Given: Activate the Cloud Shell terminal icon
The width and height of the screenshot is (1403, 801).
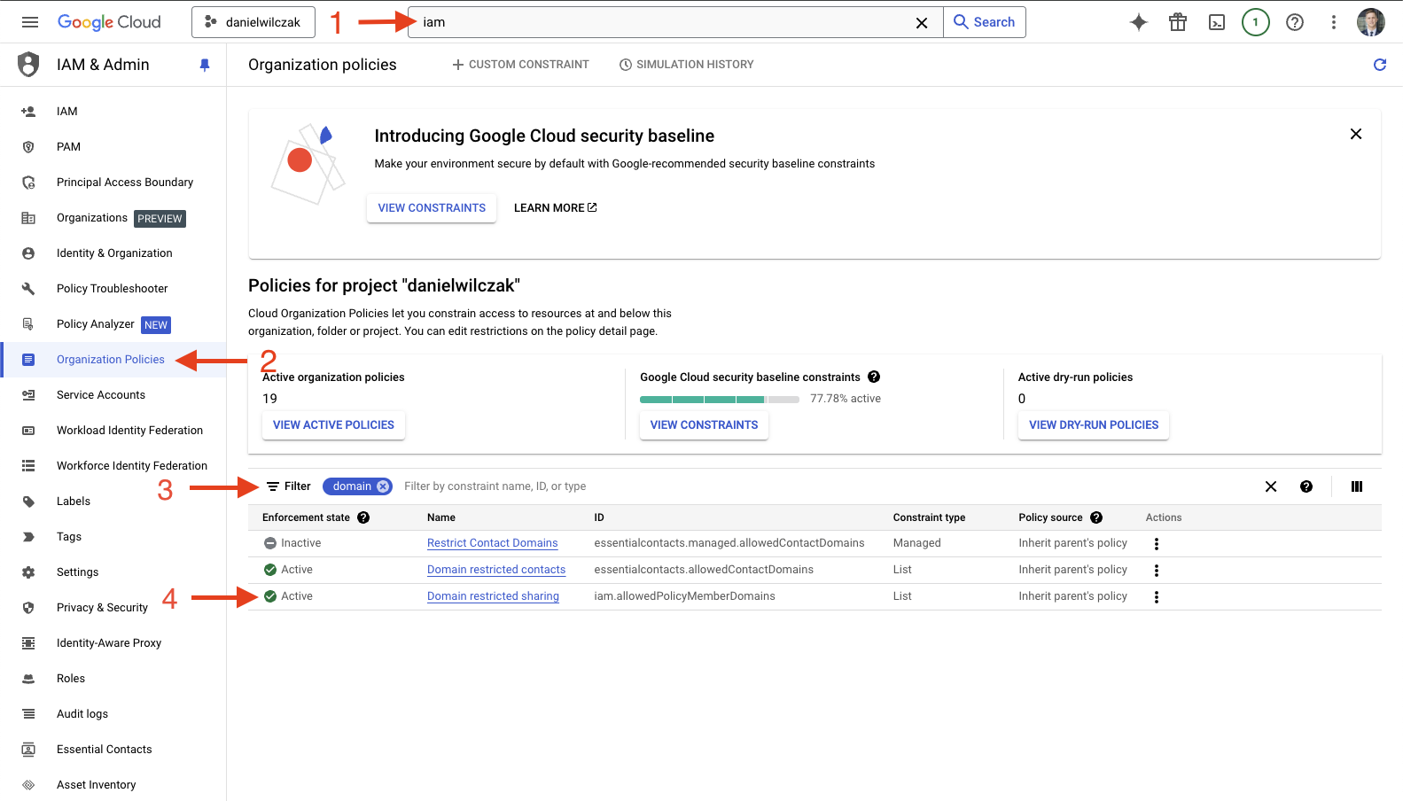Looking at the screenshot, I should coord(1217,22).
